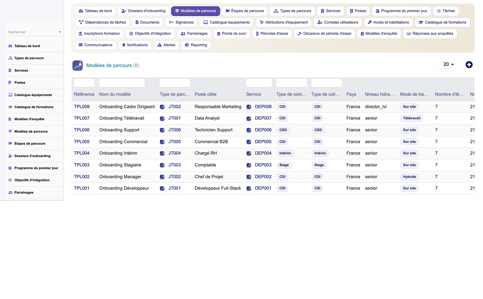Click the sidebar Services building icon
Image resolution: width=483 pixels, height=299 pixels.
pyautogui.click(x=10, y=70)
